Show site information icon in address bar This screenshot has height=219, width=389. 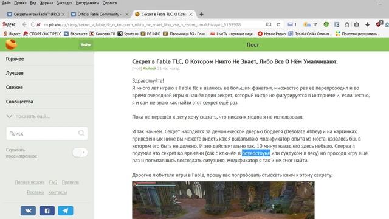tap(33, 24)
